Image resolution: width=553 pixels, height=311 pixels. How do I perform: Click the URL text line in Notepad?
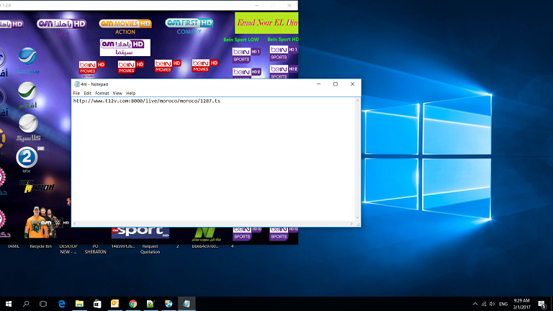147,101
